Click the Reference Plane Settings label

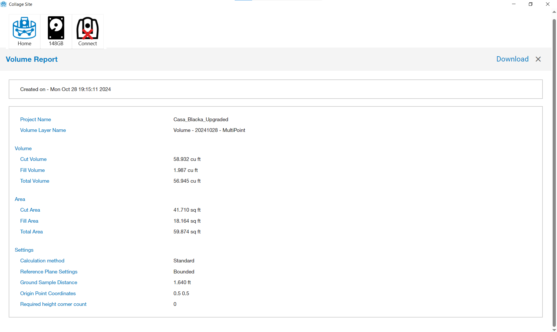pos(49,272)
